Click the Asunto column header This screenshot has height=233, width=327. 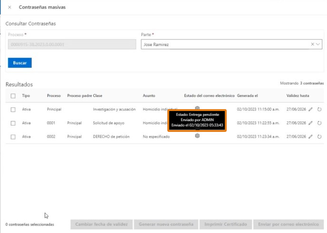coord(149,95)
